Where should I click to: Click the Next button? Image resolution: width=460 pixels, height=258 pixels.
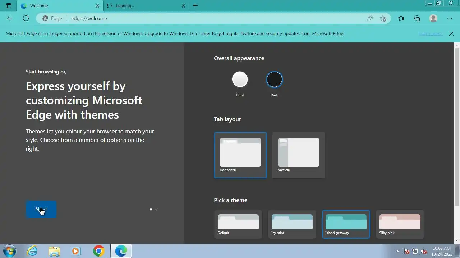41,209
